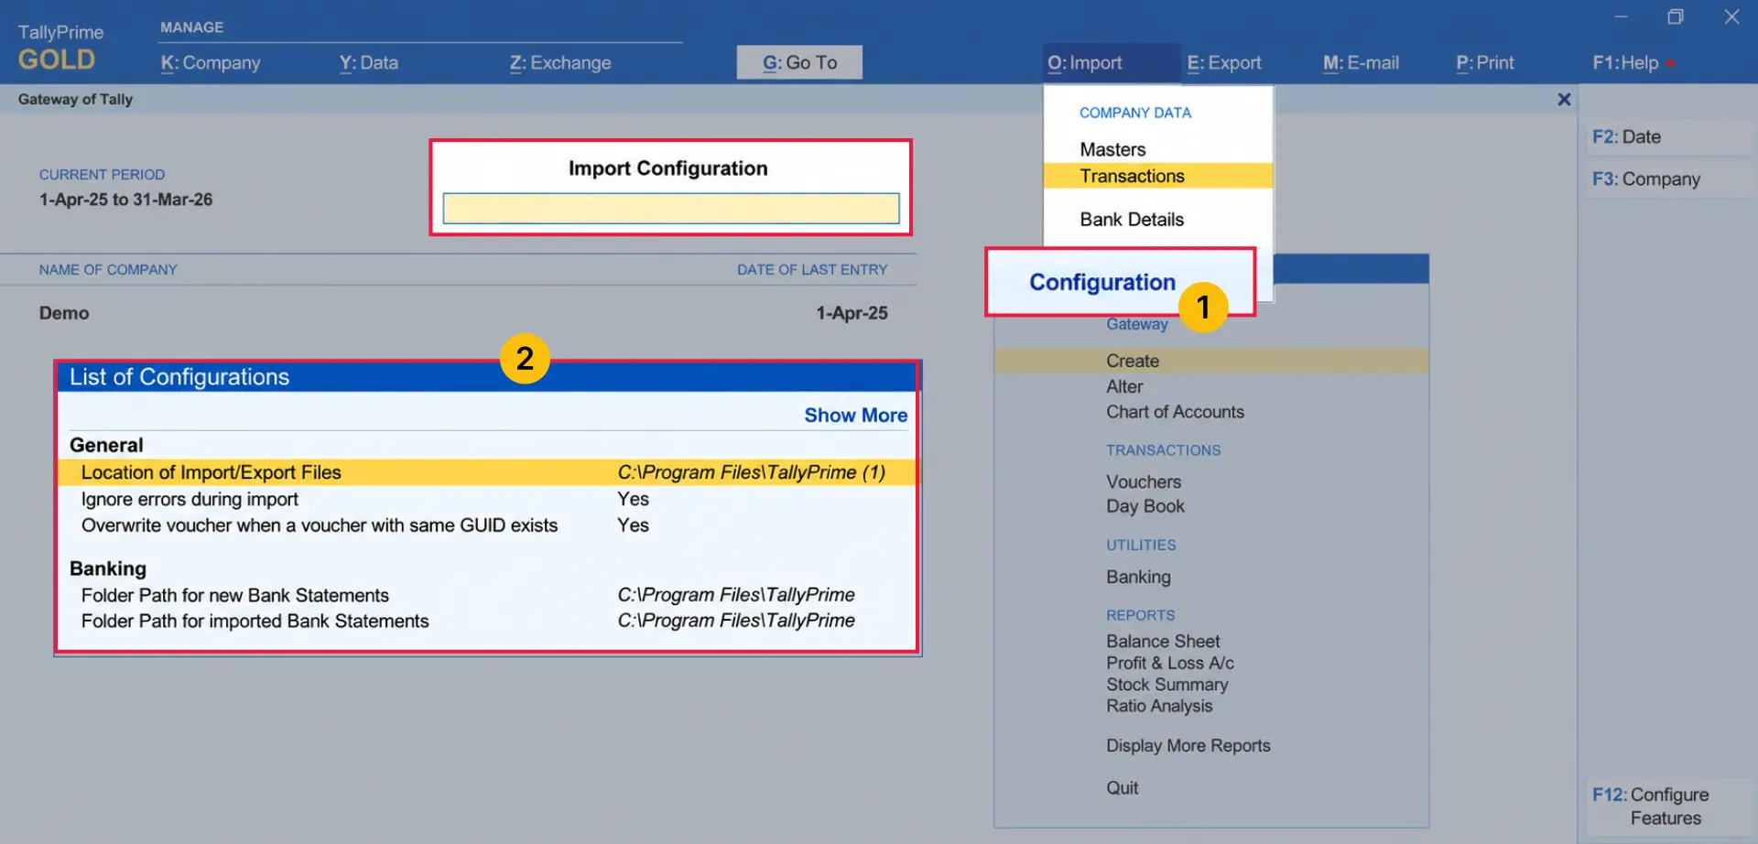
Task: Click the C:\Program Files\TallyPrime (1) value
Action: [751, 472]
